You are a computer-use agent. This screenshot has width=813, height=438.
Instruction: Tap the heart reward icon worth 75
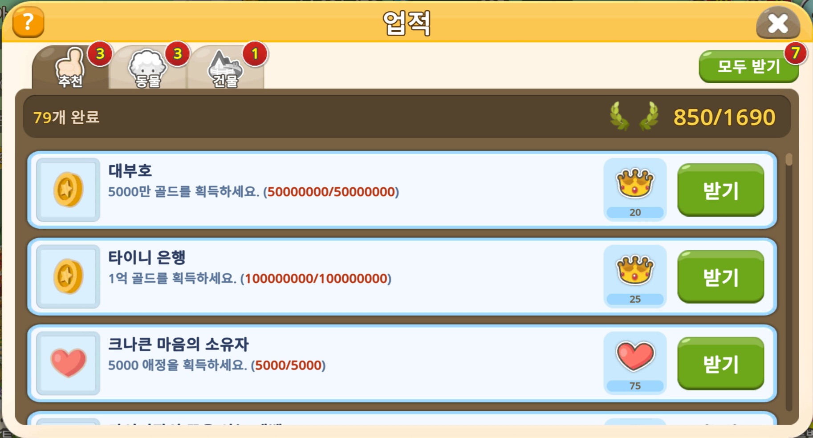pos(635,356)
